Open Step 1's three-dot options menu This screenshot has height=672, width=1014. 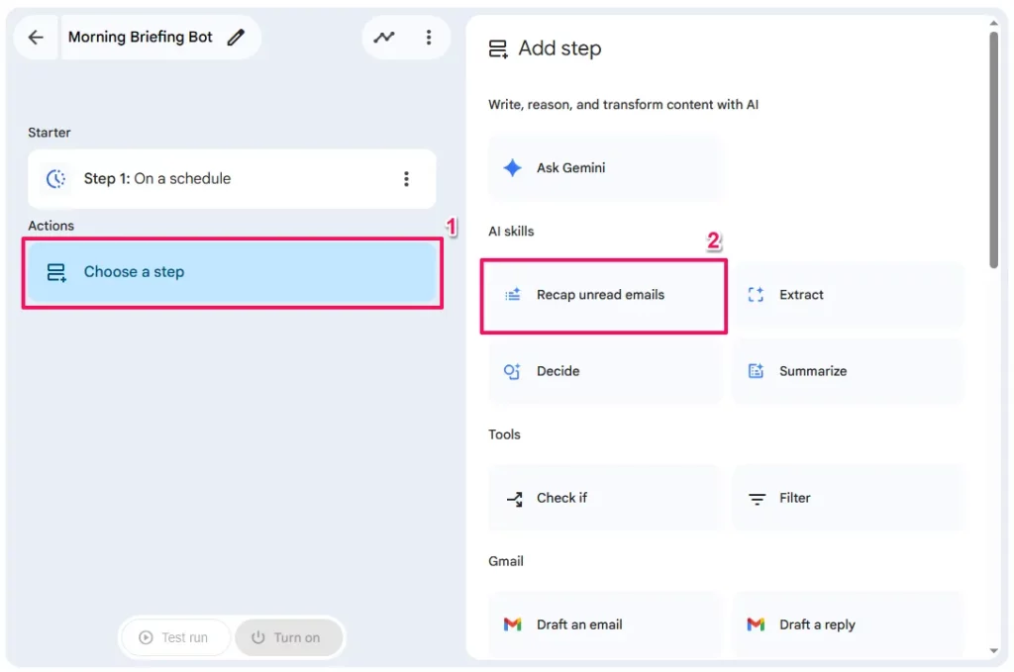coord(406,179)
